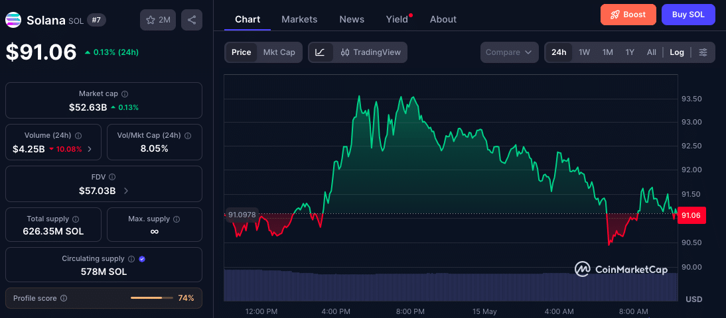This screenshot has width=726, height=318.
Task: Select the All time range
Action: (652, 52)
